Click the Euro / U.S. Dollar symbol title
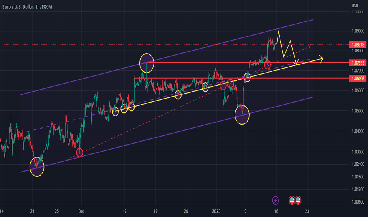The height and width of the screenshot is (217, 368). click(x=27, y=7)
